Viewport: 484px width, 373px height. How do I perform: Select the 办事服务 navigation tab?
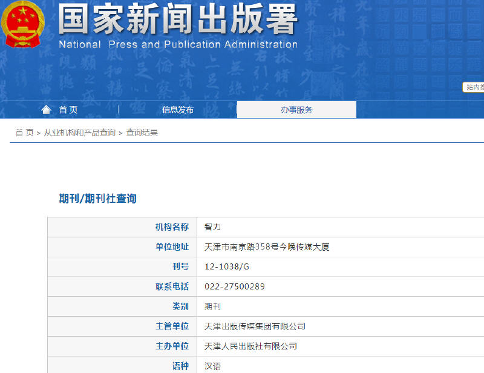click(296, 110)
